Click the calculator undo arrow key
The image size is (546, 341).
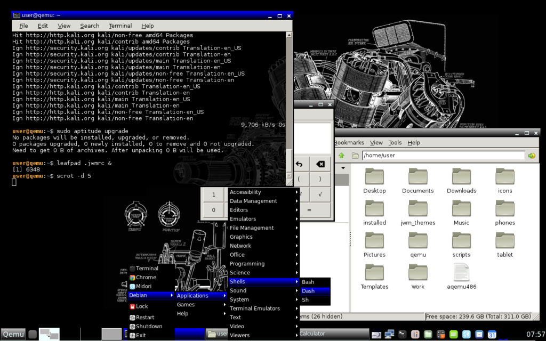[299, 164]
